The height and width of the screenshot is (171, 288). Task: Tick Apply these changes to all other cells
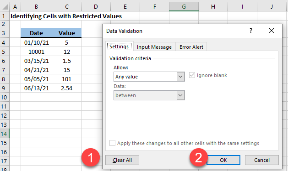(113, 143)
